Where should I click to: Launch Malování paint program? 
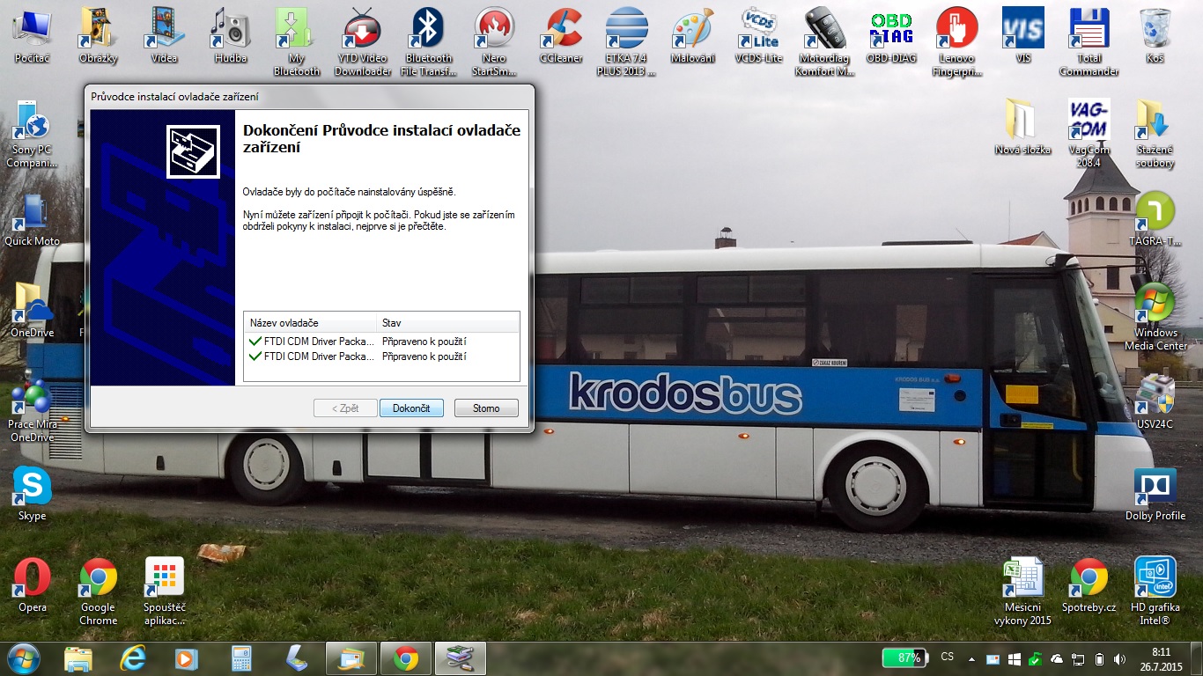click(x=692, y=36)
